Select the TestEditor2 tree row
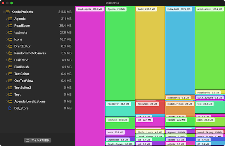The height and width of the screenshot is (146, 225). 38,88
